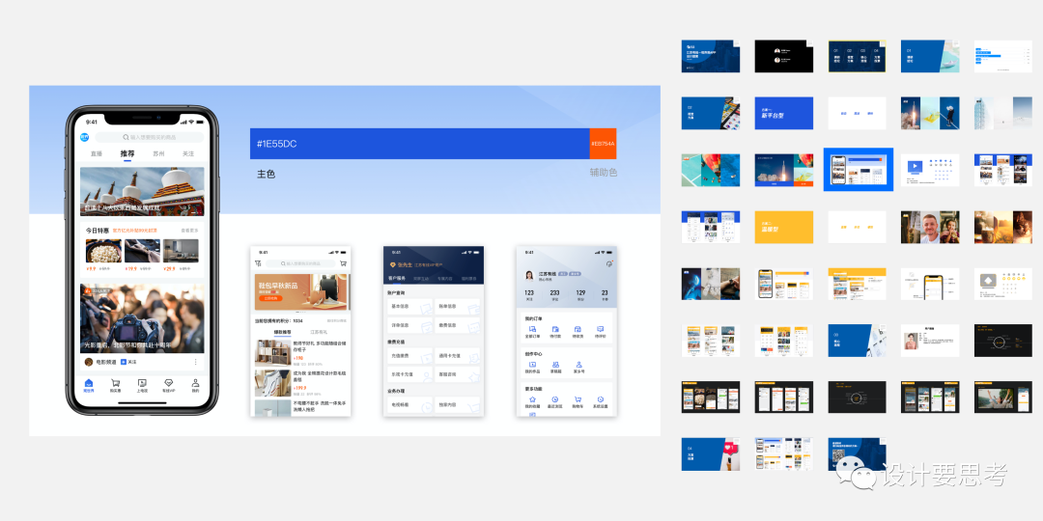Tap the TV icon in the phone's bottom navigation
This screenshot has height=521, width=1043.
(142, 385)
